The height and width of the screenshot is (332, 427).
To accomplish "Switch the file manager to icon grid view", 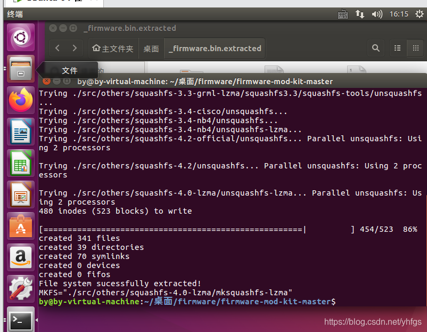I will coord(415,48).
